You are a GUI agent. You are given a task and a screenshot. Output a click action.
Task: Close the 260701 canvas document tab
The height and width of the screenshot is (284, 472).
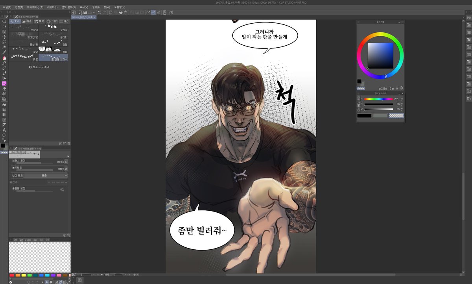[x=94, y=17]
